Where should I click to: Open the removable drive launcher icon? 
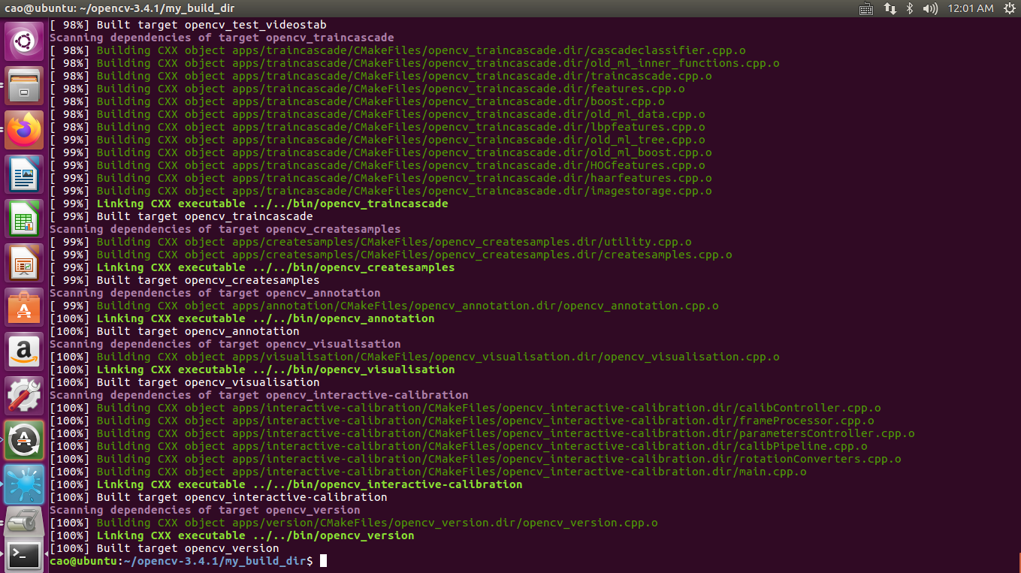point(24,523)
